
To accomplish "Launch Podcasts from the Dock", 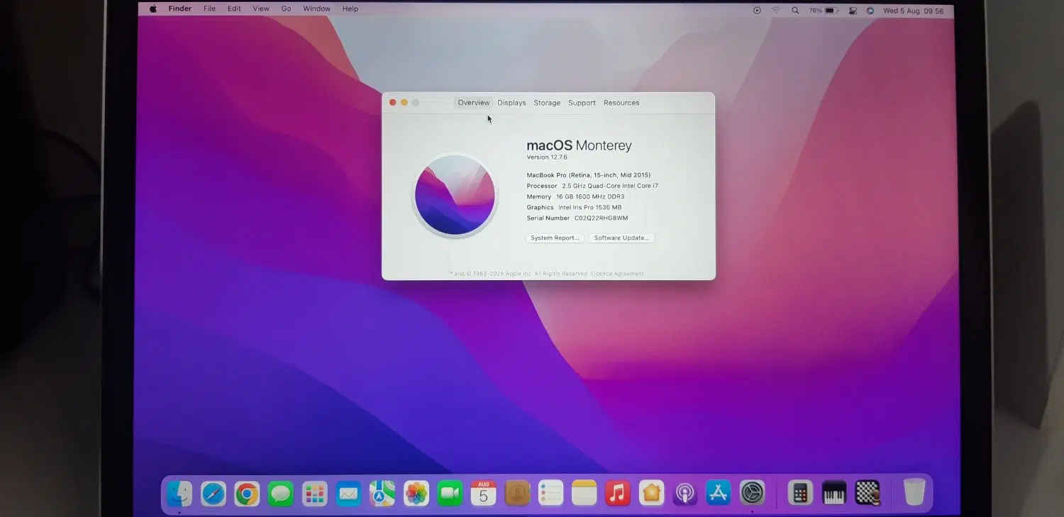I will click(685, 493).
